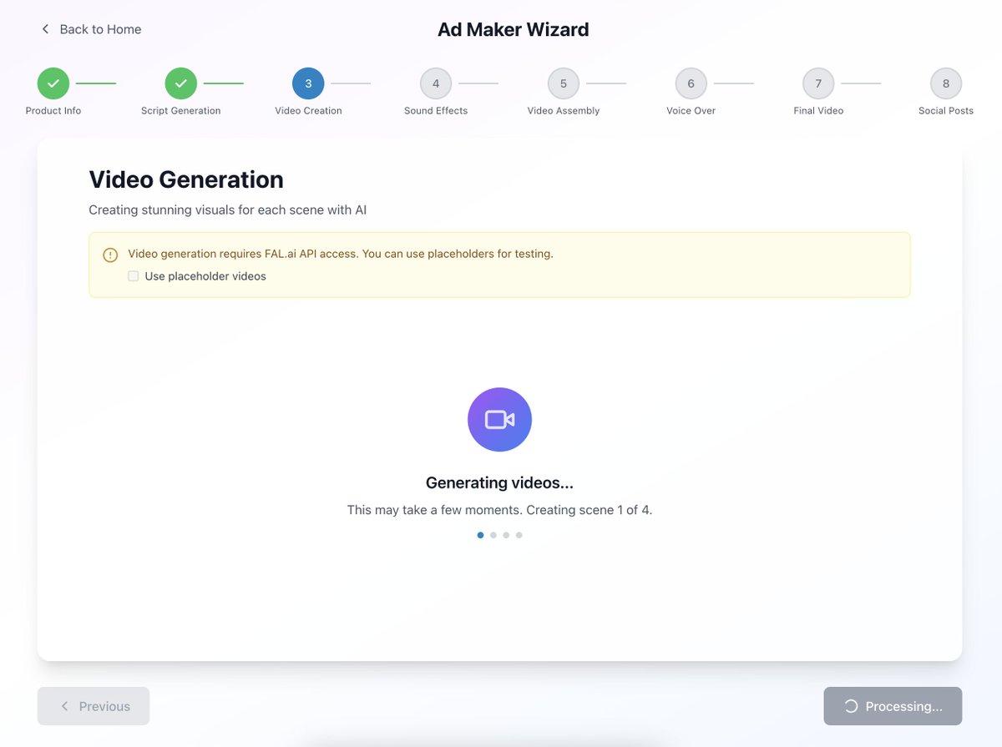Click the Script Generation green checkmark
This screenshot has height=747, width=1002.
pos(180,83)
